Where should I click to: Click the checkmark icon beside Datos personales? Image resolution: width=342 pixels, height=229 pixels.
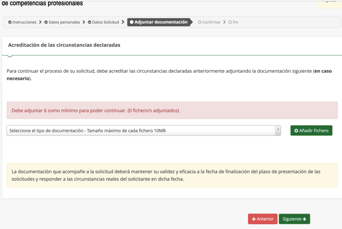(x=46, y=22)
